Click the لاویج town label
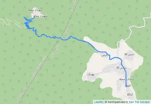Image resolution: width=151 pixels, height=104 pixels. pyautogui.click(x=128, y=86)
